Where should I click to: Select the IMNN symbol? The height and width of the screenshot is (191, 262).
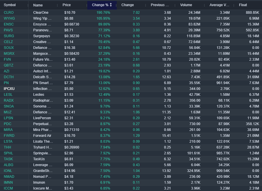8,183
